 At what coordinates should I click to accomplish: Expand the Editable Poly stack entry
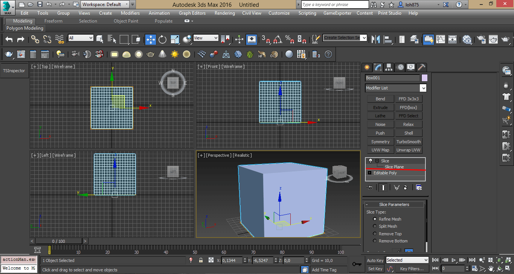(x=369, y=173)
